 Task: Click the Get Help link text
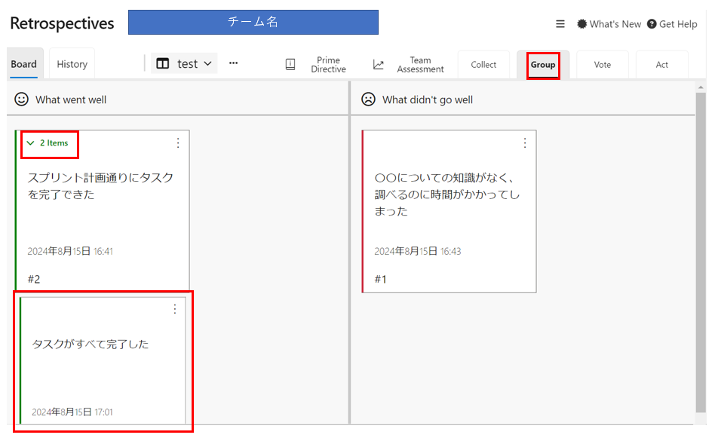click(x=678, y=24)
